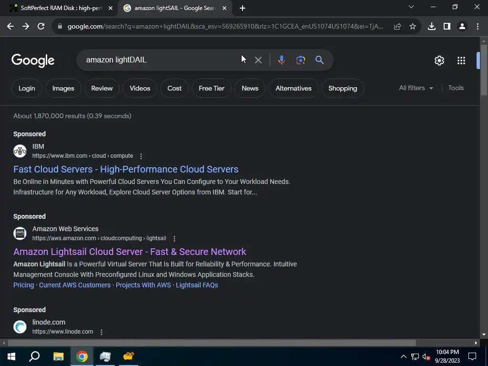
Task: Open options for Amazon Web Services ad
Action: coord(174,238)
